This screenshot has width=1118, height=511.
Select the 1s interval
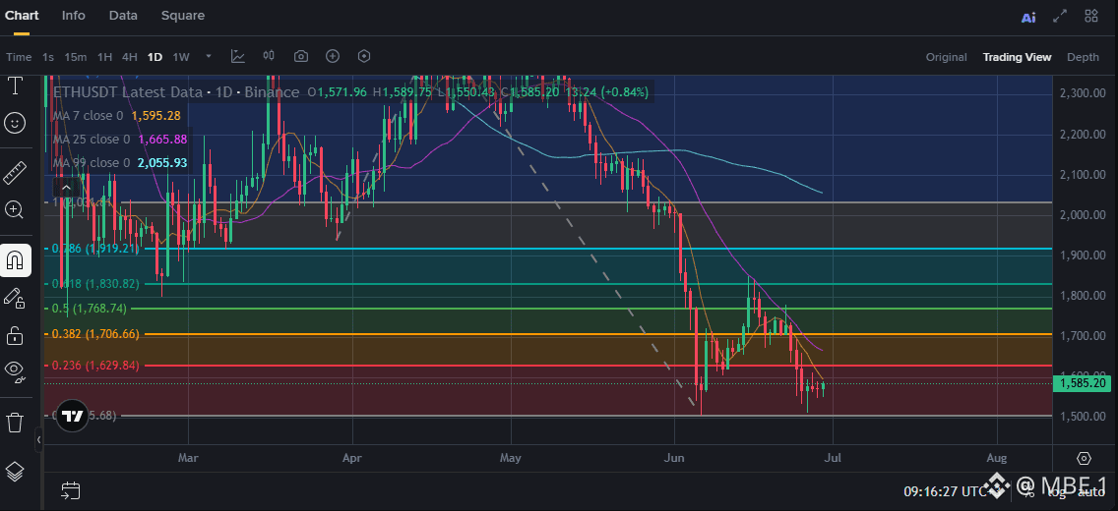point(48,57)
